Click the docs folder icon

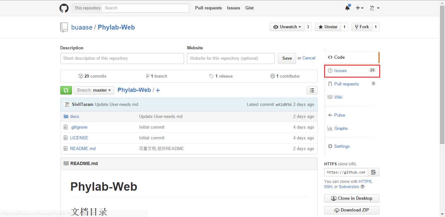(x=66, y=116)
